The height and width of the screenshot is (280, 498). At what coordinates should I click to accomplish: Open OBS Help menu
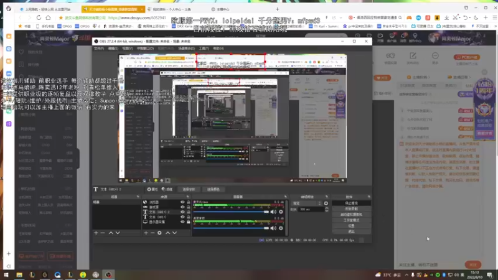(218, 49)
